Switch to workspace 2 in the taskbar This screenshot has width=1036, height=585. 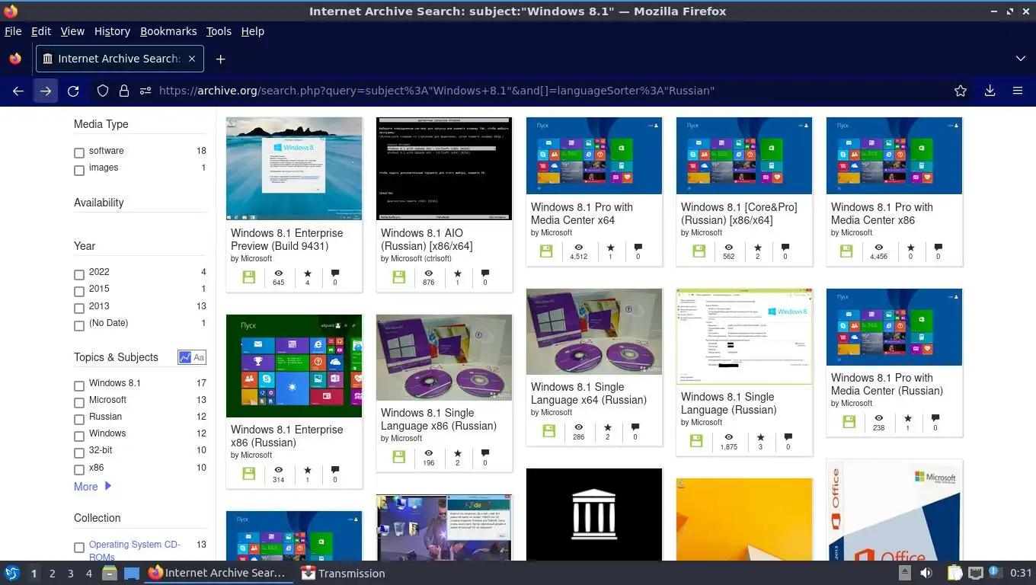click(x=52, y=573)
